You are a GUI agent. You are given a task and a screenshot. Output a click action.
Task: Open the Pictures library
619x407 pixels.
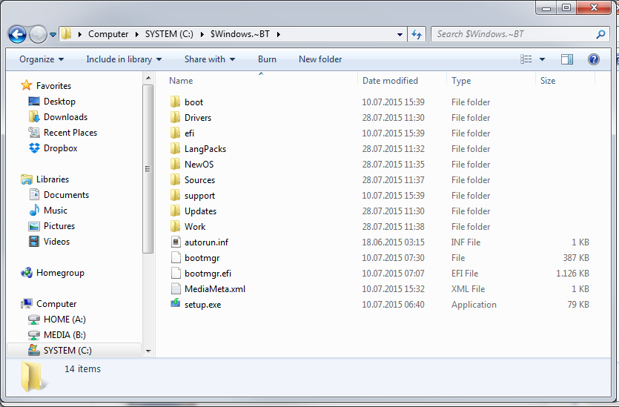(x=59, y=226)
